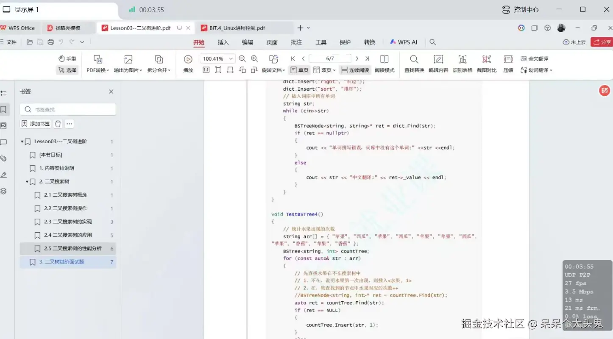Close the 书签 bookmark panel
613x339 pixels.
click(x=111, y=92)
